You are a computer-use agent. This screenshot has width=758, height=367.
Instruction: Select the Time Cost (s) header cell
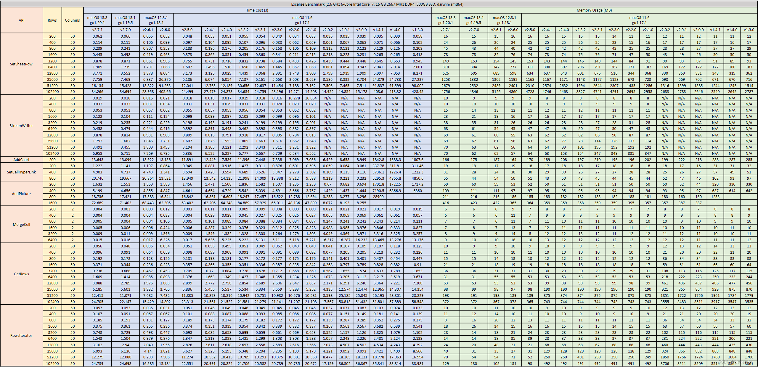pyautogui.click(x=257, y=10)
